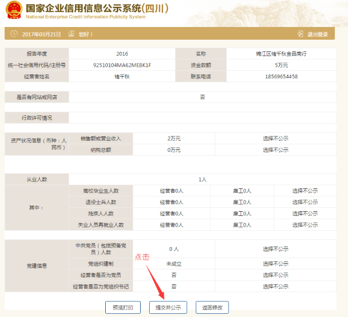The height and width of the screenshot is (317, 348).
Task: Click 否 in the 经营者是否为党员 row
Action: [x=174, y=275]
